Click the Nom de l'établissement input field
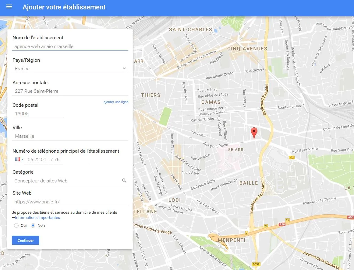Viewport: 354px width, 270px height. (x=70, y=46)
